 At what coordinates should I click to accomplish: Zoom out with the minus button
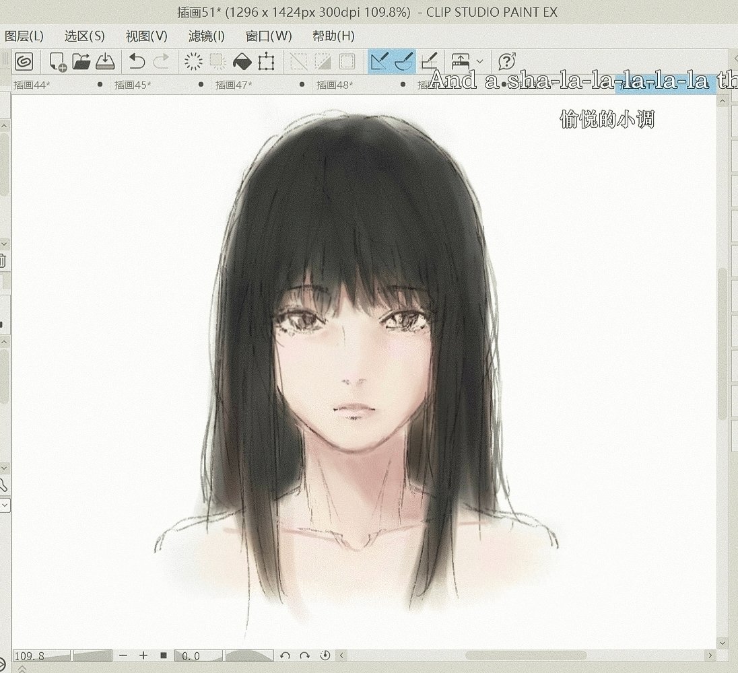tap(123, 655)
